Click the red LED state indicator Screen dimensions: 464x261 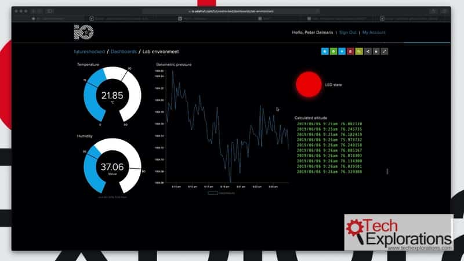[309, 84]
